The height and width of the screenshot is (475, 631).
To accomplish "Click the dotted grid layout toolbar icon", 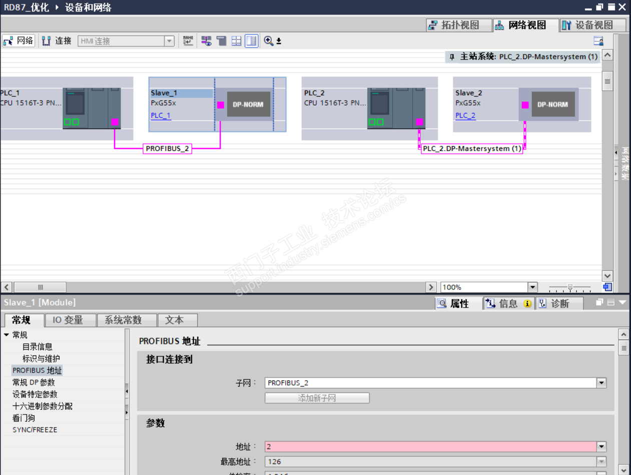I will click(x=236, y=41).
